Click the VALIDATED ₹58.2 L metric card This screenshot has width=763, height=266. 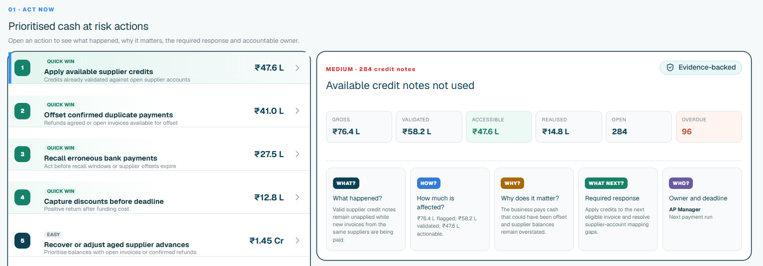pyautogui.click(x=429, y=127)
